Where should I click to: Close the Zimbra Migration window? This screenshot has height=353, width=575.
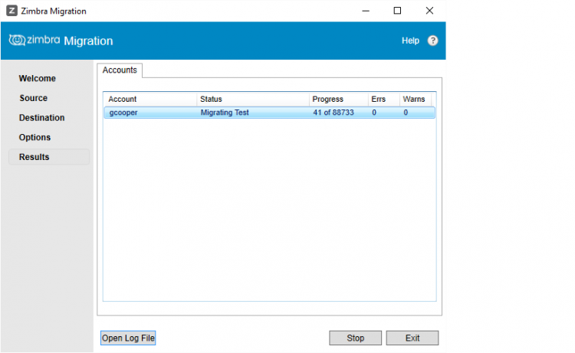(429, 11)
